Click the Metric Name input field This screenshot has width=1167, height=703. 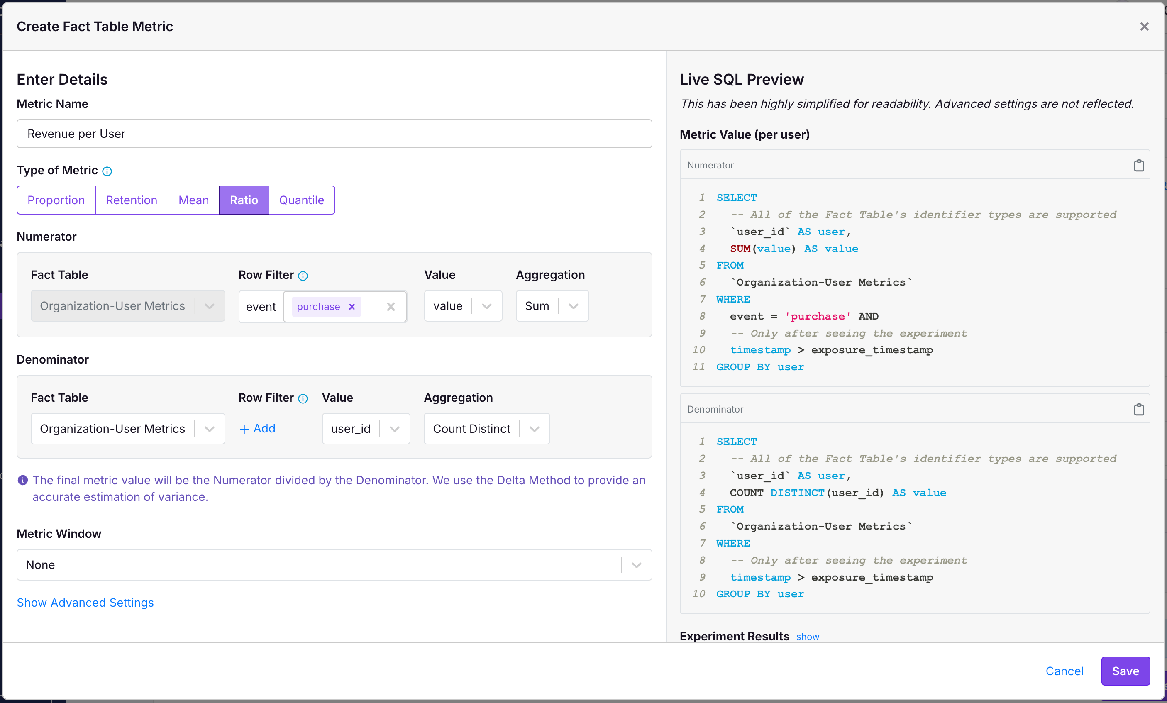point(334,134)
